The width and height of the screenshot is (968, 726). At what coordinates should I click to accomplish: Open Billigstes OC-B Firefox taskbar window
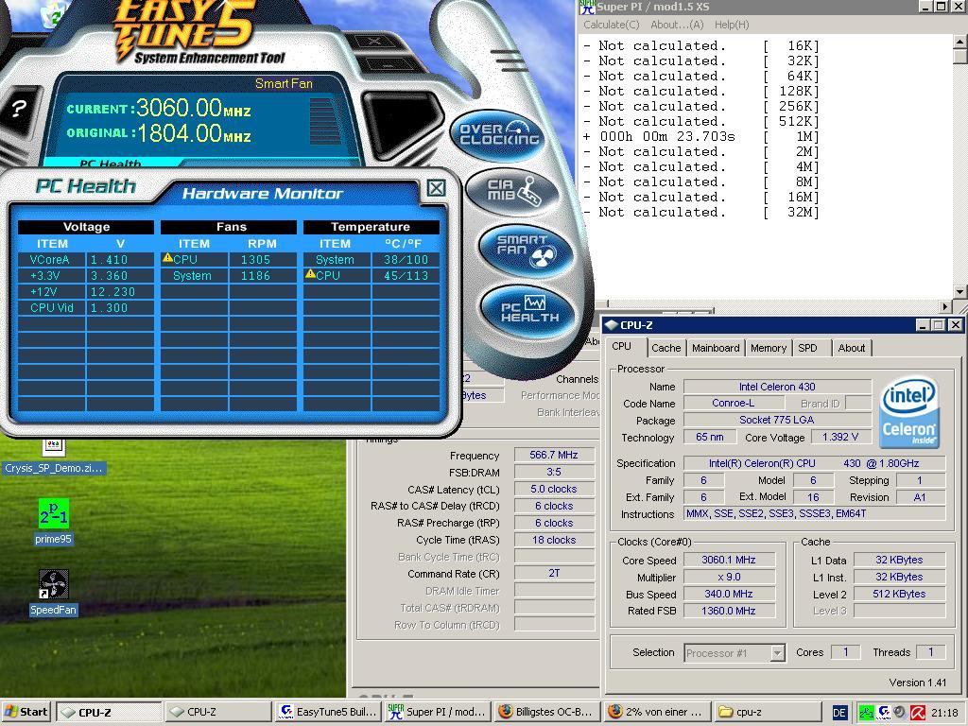tap(546, 712)
